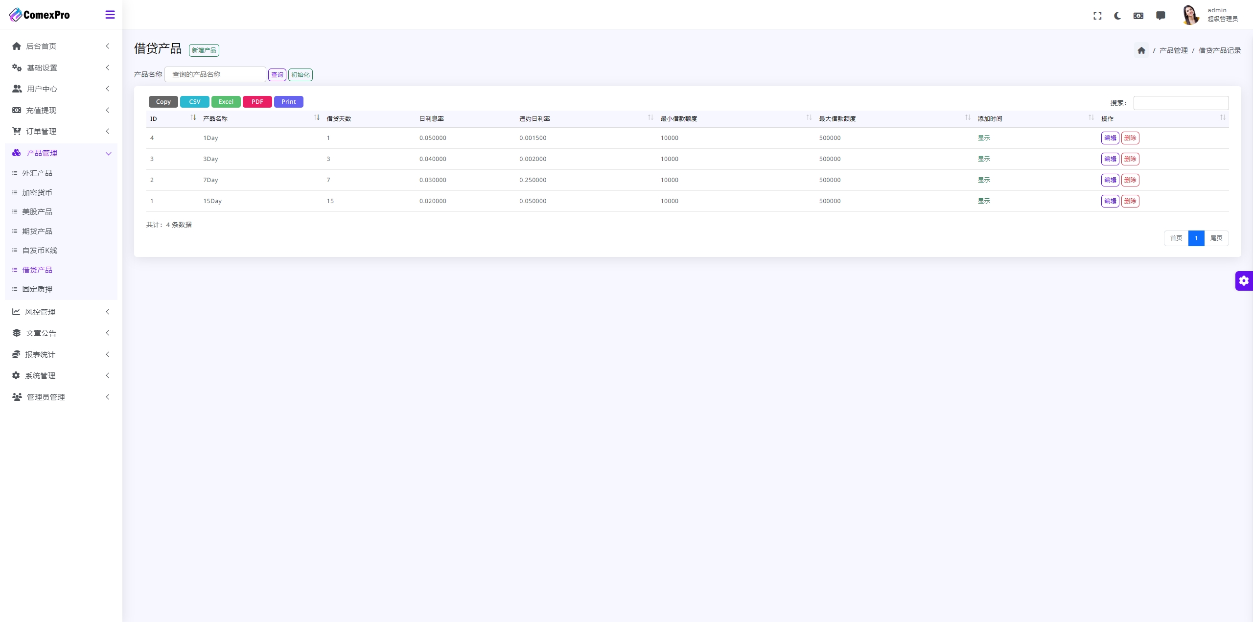This screenshot has width=1253, height=622.
Task: Click the PDF export button
Action: pyautogui.click(x=257, y=101)
